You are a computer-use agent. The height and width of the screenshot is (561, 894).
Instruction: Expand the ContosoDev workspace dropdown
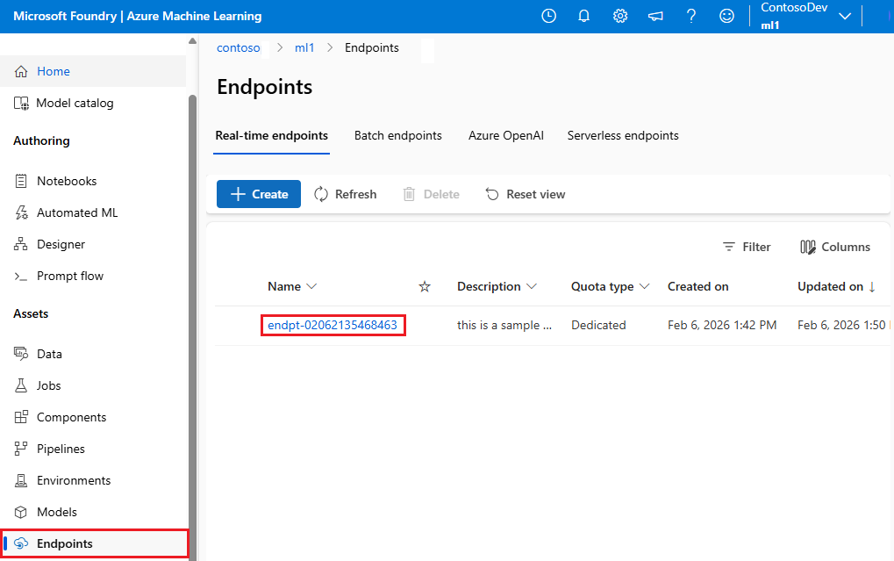pos(845,16)
